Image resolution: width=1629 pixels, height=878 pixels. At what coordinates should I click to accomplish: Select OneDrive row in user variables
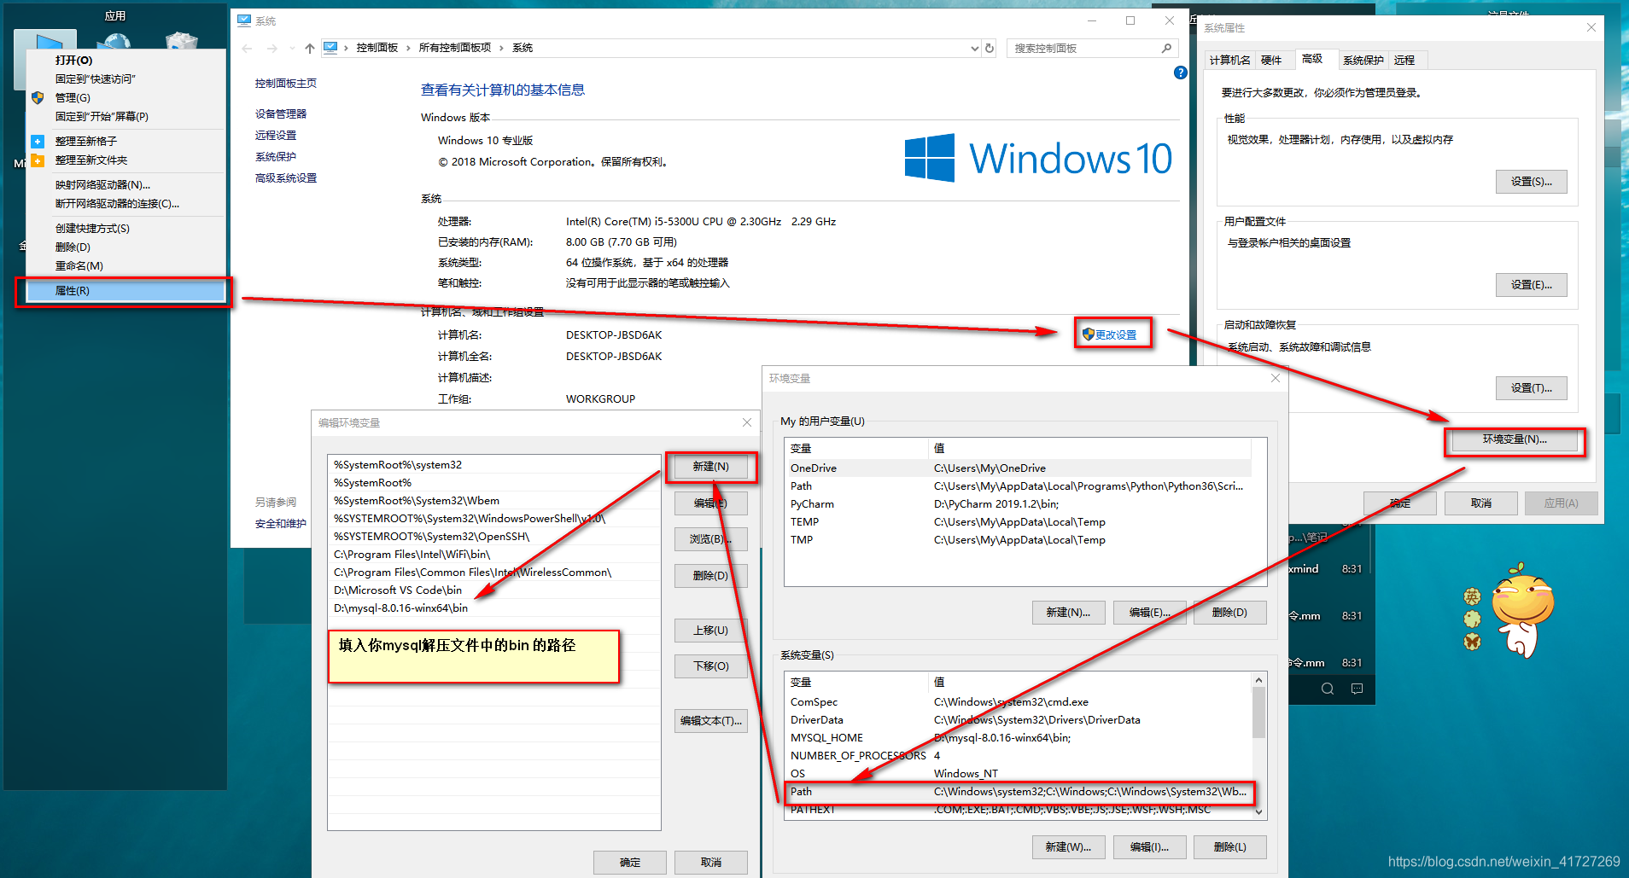click(1019, 468)
